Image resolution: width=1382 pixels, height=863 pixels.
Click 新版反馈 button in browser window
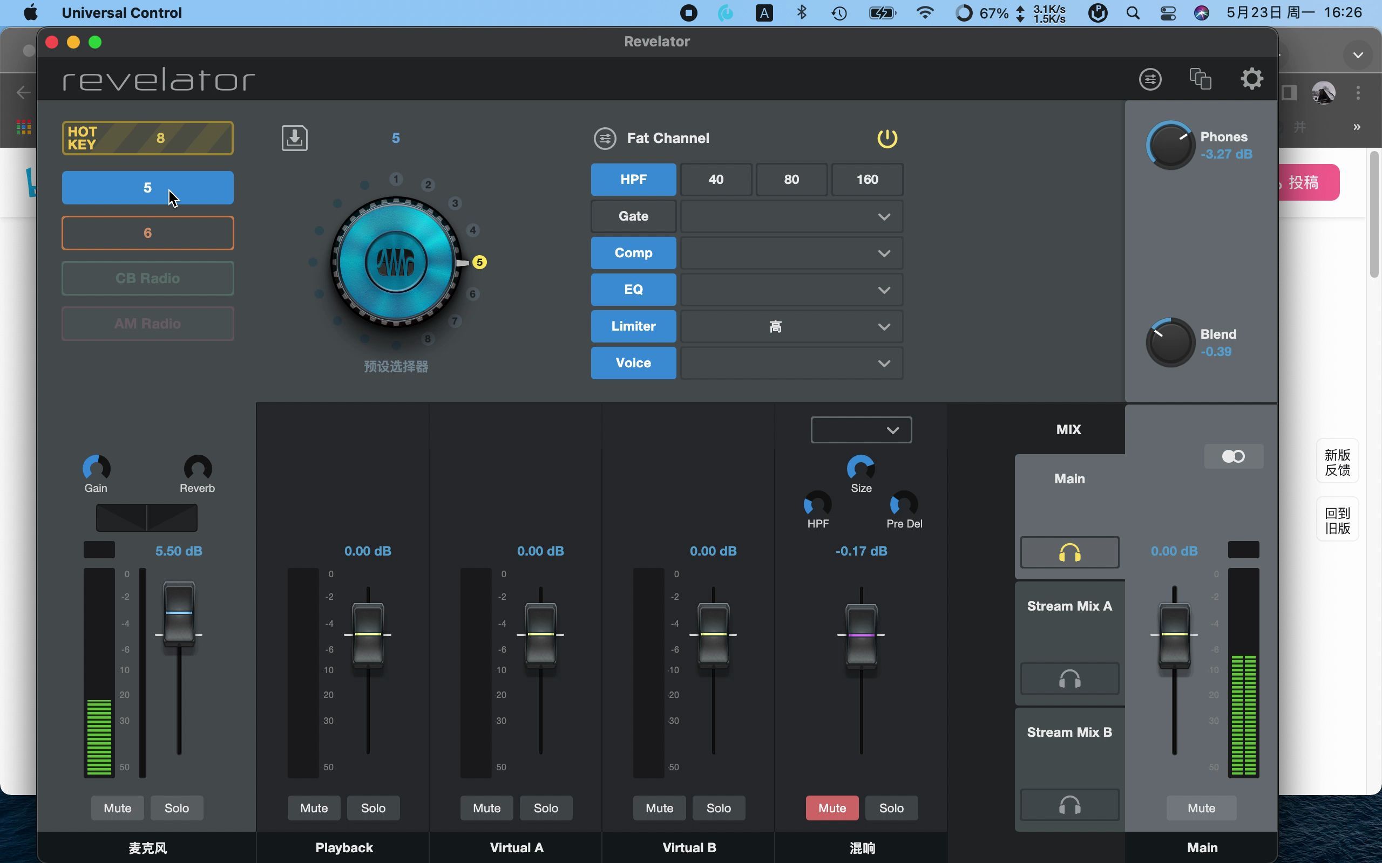click(x=1337, y=462)
